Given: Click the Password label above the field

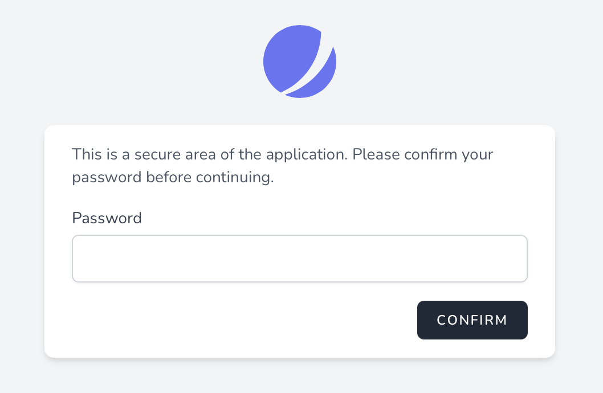Looking at the screenshot, I should [107, 218].
